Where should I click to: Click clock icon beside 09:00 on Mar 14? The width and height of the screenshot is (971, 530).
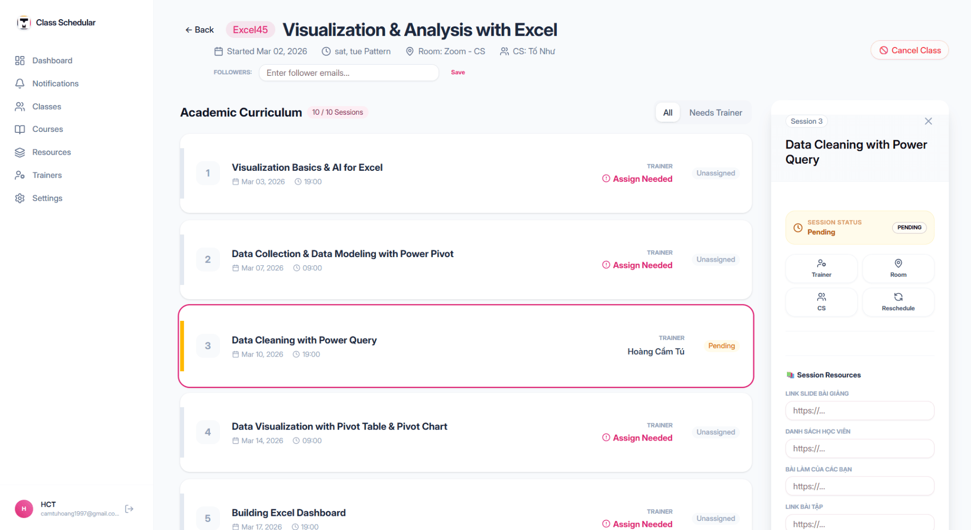[x=296, y=441]
